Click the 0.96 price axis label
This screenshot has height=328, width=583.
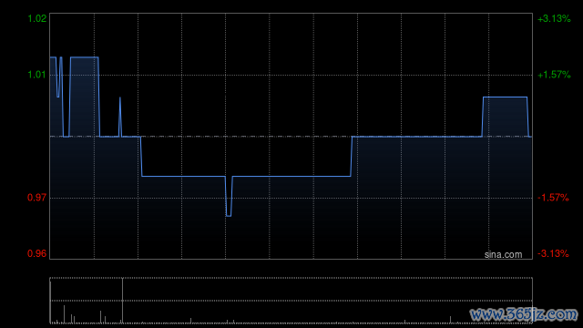(x=37, y=253)
